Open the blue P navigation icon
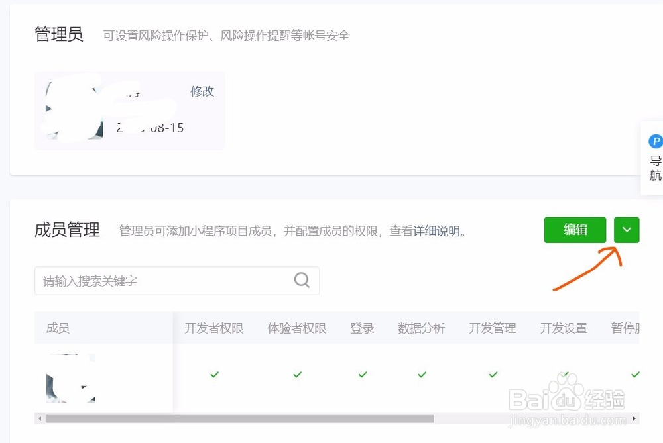663x443 pixels. click(656, 141)
